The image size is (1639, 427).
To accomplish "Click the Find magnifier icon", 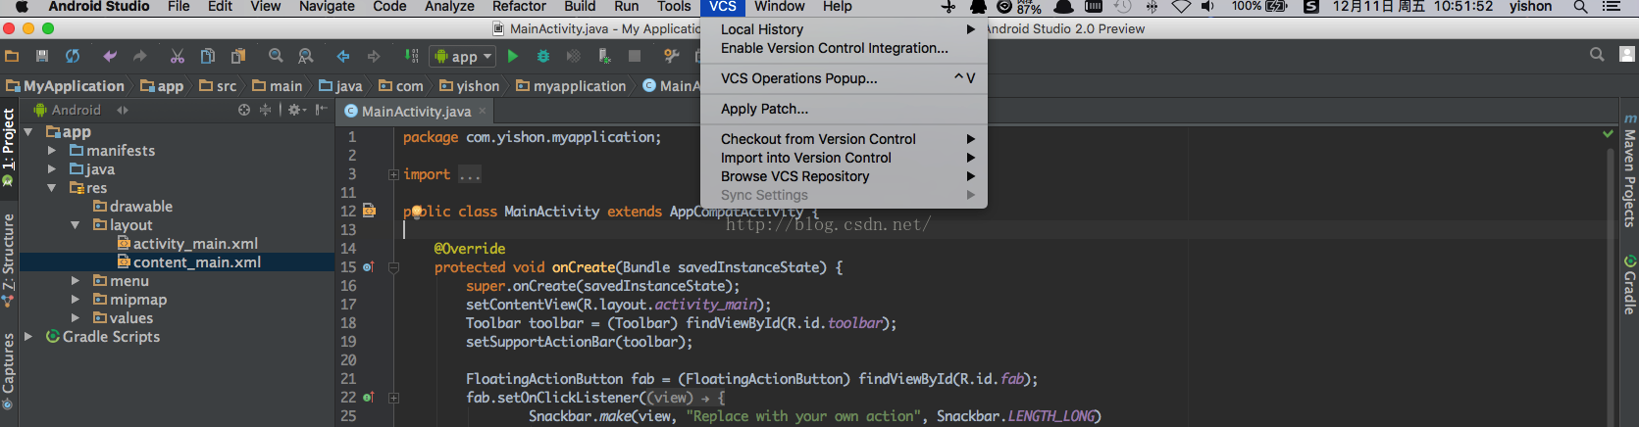I will [x=276, y=57].
